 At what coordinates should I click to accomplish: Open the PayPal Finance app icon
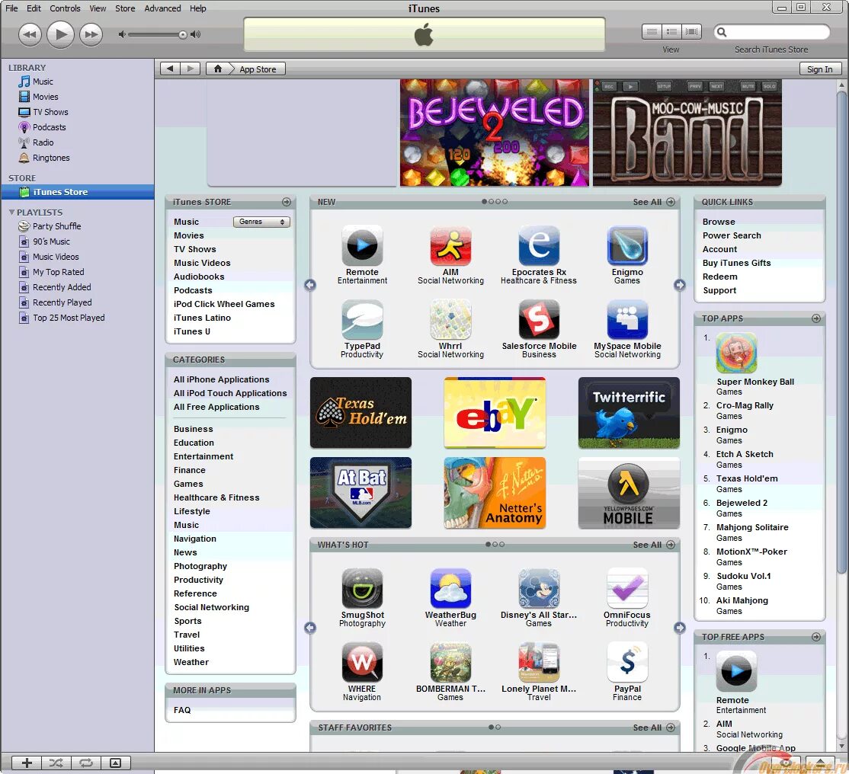tap(627, 661)
